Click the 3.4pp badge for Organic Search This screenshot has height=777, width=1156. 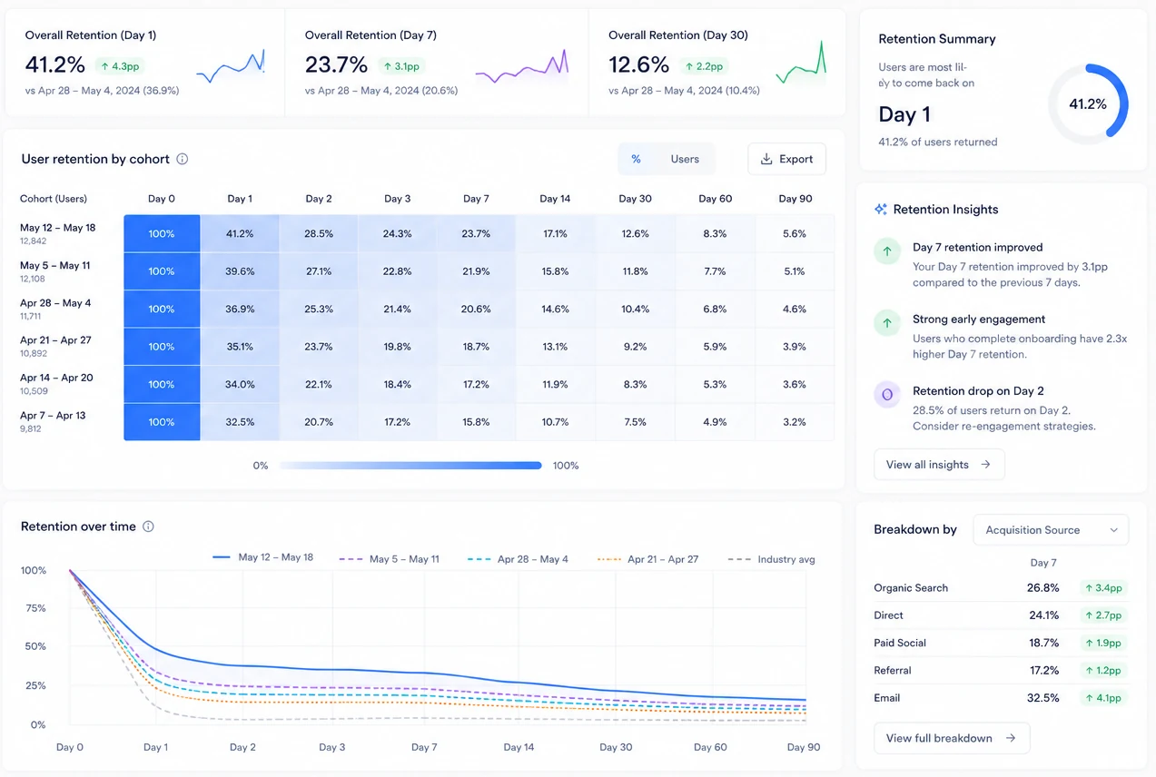point(1103,588)
